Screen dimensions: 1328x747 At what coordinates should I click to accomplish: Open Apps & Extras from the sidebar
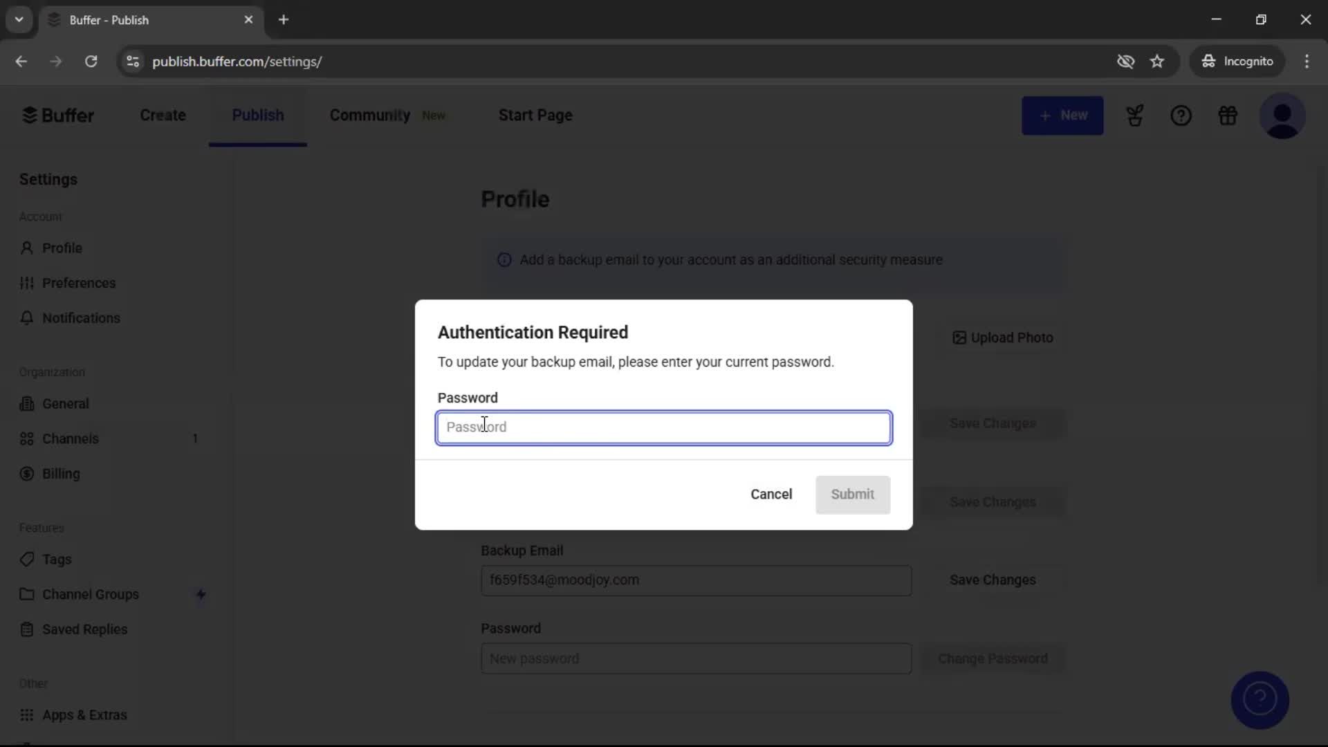tap(84, 714)
